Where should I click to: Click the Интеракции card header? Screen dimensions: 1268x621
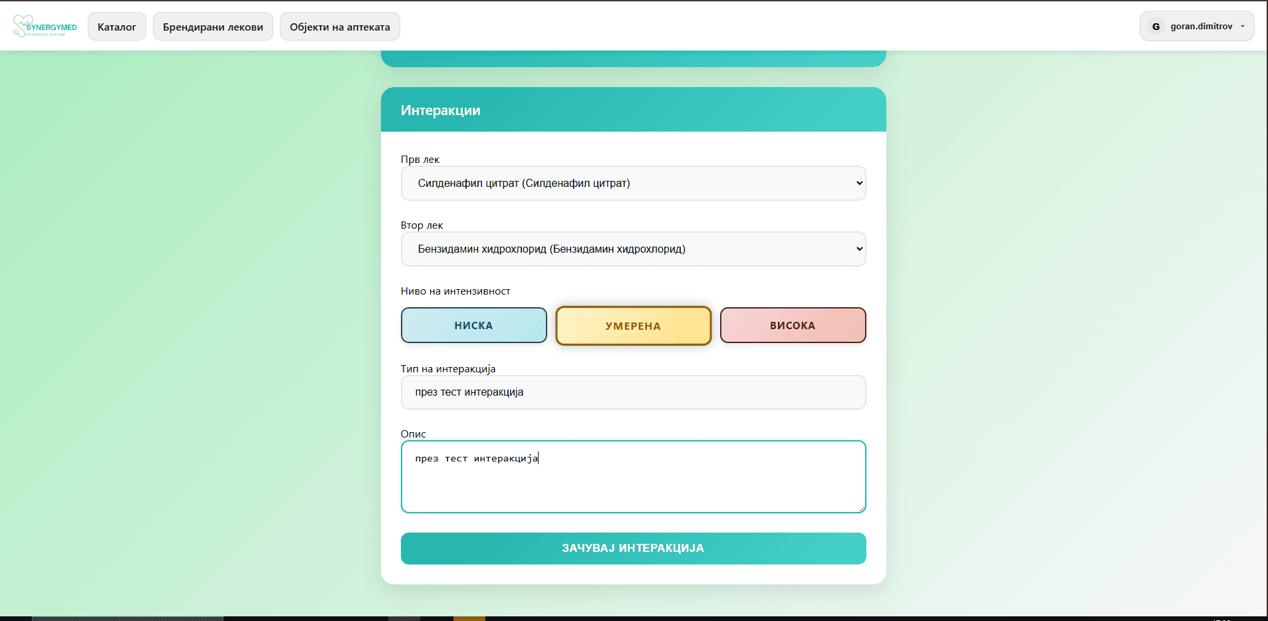pos(633,110)
